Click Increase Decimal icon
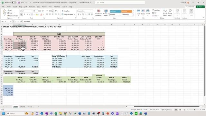The height and width of the screenshot is (116, 206). pyautogui.click(x=89, y=15)
